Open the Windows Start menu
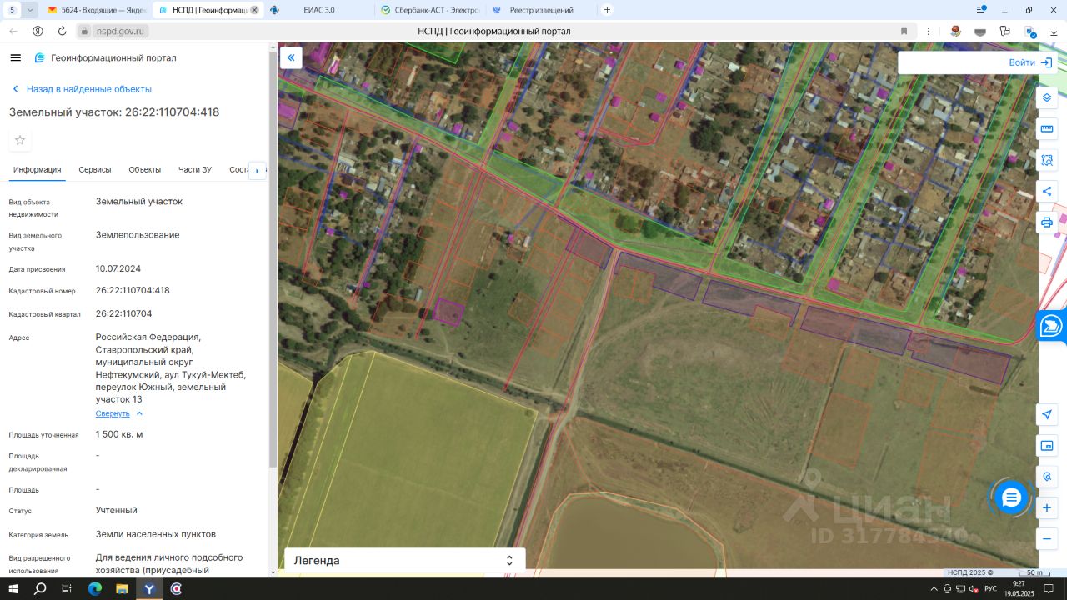Image resolution: width=1067 pixels, height=600 pixels. (13, 589)
